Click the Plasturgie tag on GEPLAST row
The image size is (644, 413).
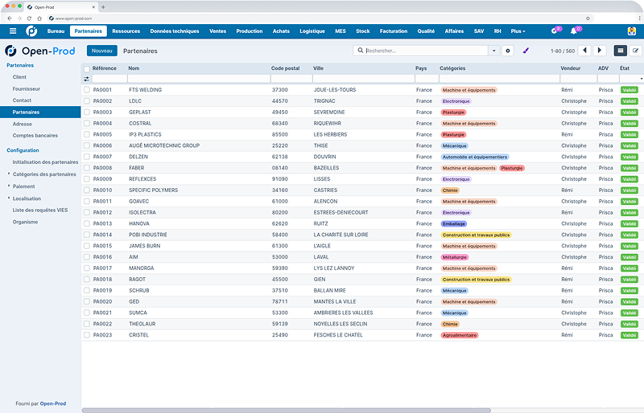tap(453, 112)
